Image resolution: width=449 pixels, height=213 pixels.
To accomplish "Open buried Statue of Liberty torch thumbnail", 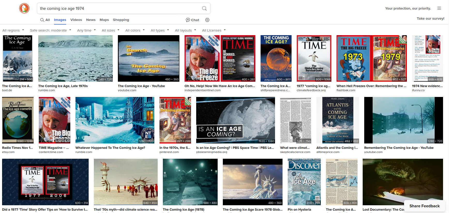I will click(x=126, y=182).
